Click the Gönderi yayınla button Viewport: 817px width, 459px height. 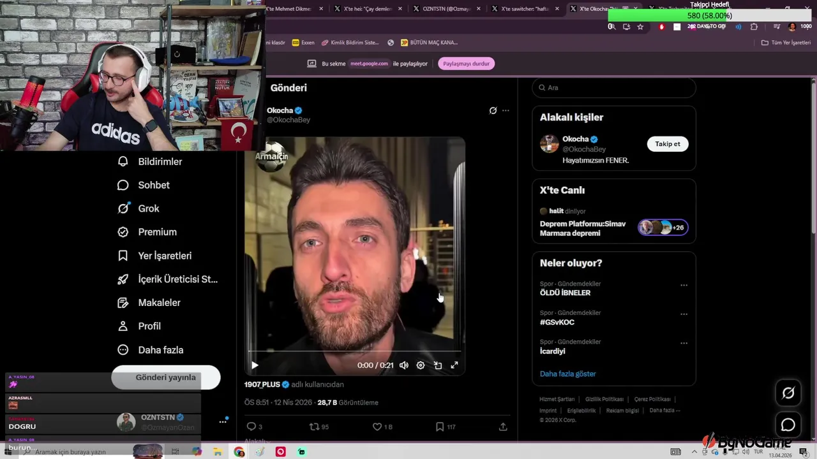click(x=166, y=377)
